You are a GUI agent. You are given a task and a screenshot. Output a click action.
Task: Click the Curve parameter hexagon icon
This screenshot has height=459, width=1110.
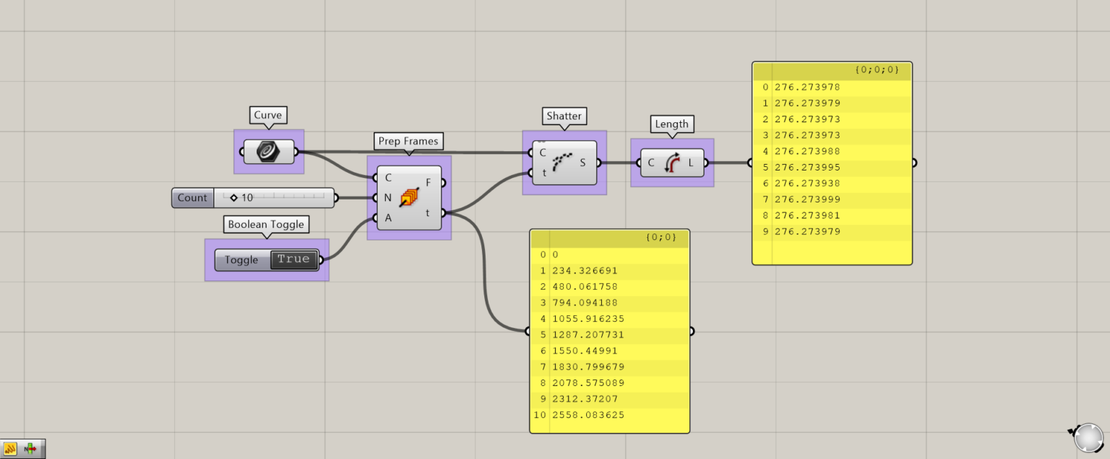tap(268, 152)
